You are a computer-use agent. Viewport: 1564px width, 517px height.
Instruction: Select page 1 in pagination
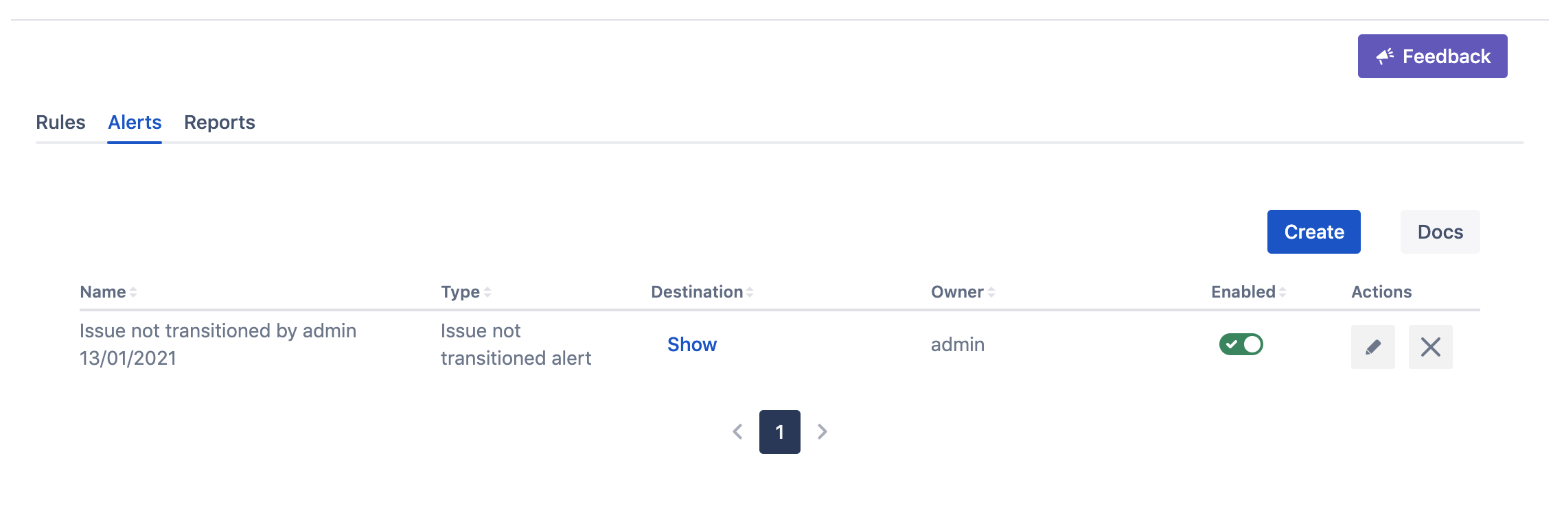point(779,432)
